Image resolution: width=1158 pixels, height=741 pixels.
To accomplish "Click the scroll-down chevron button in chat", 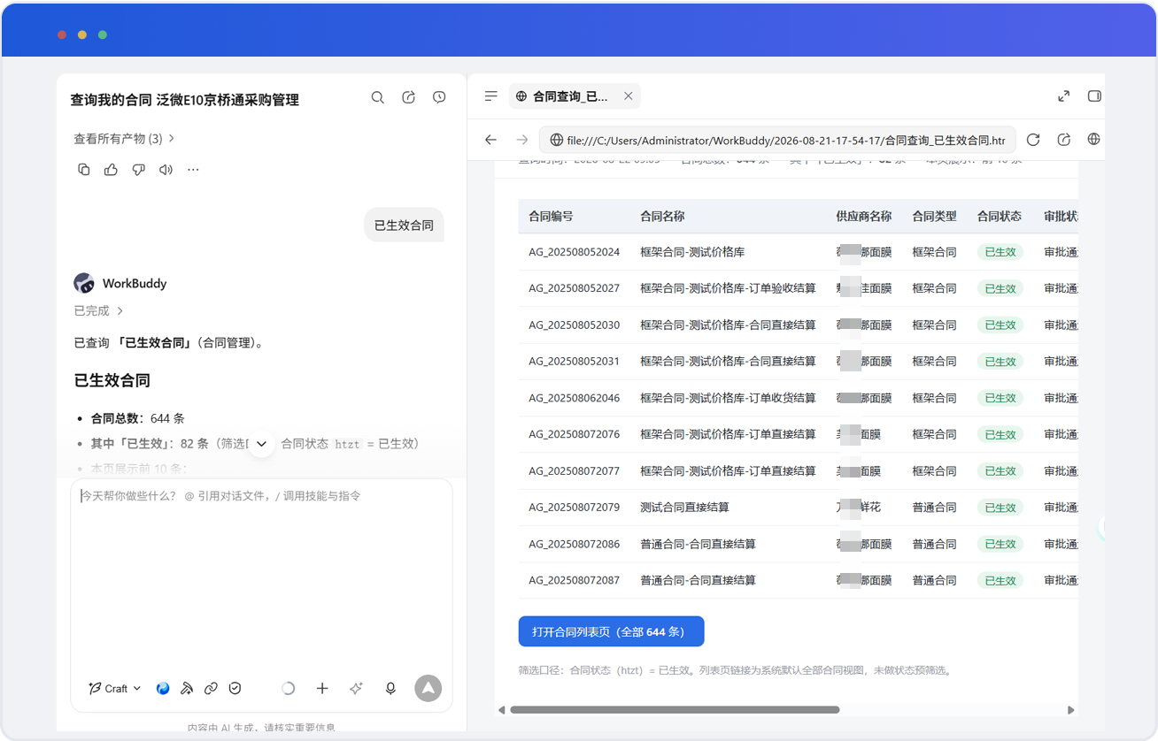I will coord(261,444).
